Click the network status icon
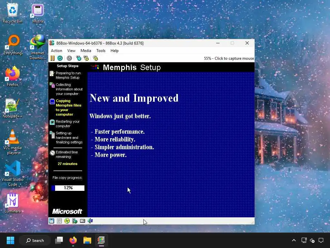This screenshot has width=330, height=248. click(x=75, y=221)
